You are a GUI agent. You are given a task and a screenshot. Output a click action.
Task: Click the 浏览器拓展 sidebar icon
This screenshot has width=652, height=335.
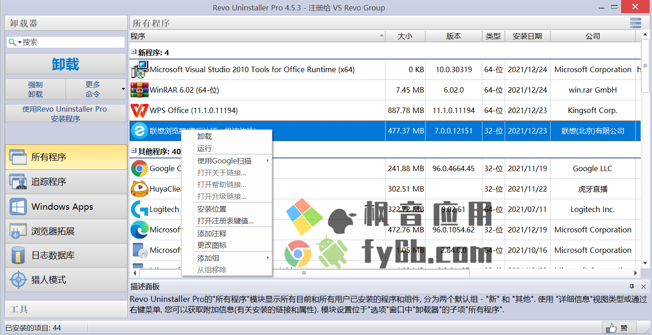pyautogui.click(x=18, y=231)
